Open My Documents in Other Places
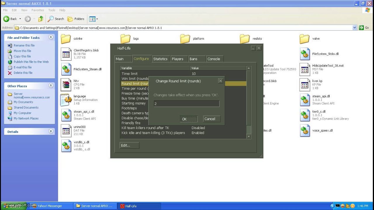The width and height of the screenshot is (374, 210). coord(23,102)
